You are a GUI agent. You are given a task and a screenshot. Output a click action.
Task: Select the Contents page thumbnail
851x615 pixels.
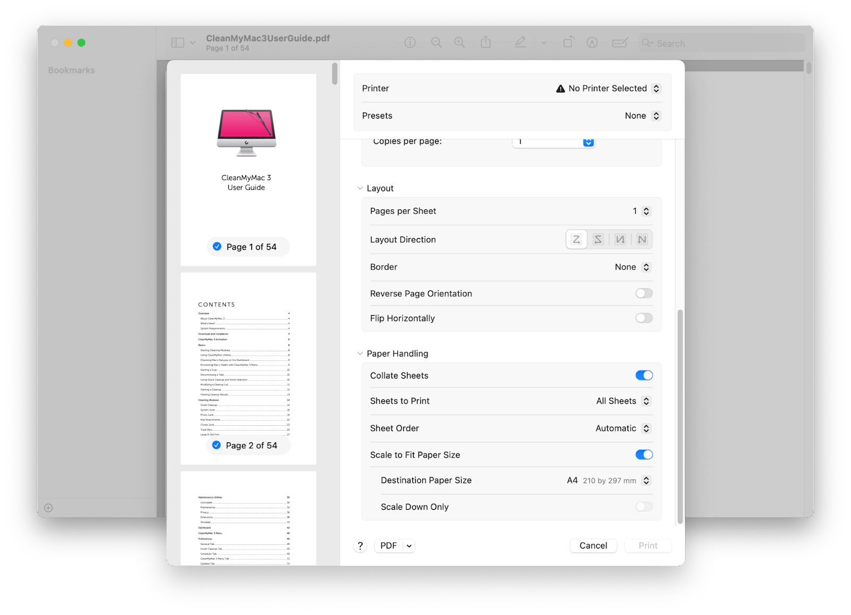click(x=248, y=368)
